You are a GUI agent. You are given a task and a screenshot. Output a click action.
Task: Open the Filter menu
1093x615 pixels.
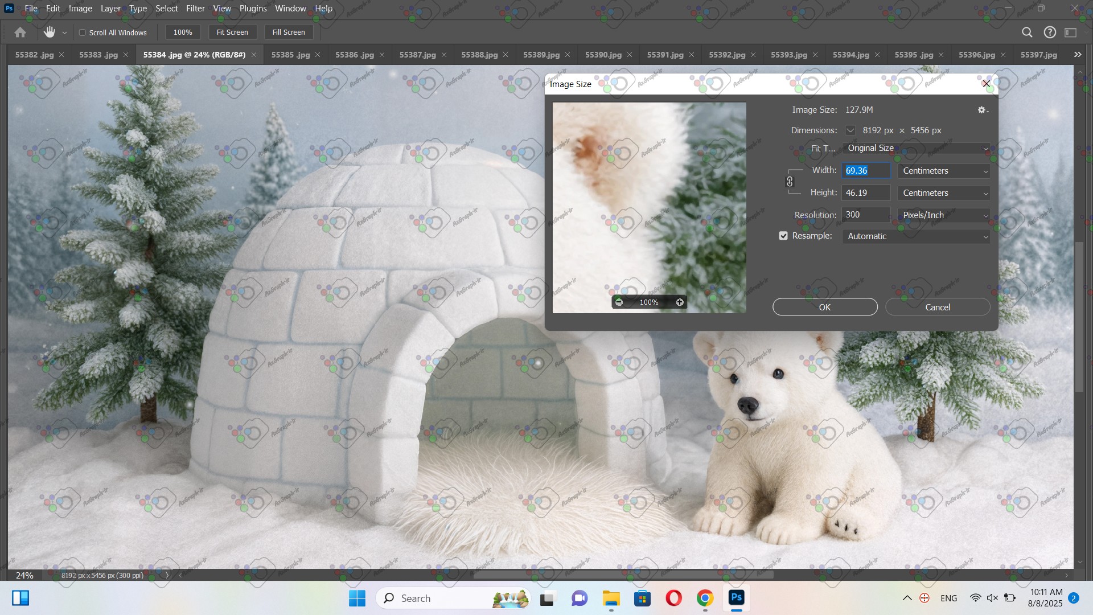pos(195,9)
